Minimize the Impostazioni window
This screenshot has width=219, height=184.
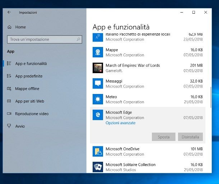tap(182, 12)
